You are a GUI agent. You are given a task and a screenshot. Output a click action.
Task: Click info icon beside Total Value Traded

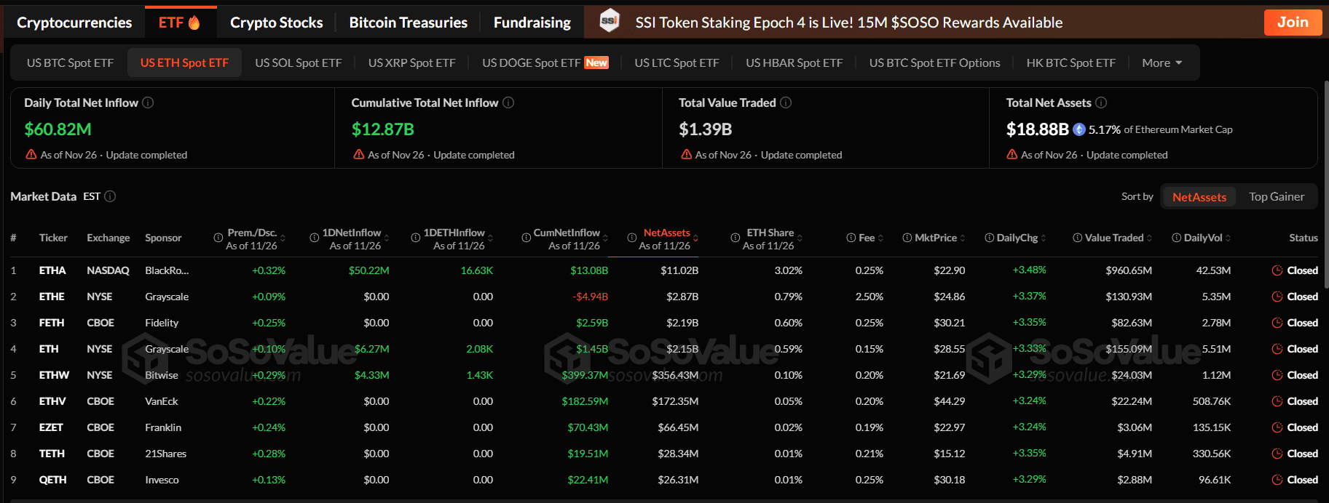[x=786, y=102]
